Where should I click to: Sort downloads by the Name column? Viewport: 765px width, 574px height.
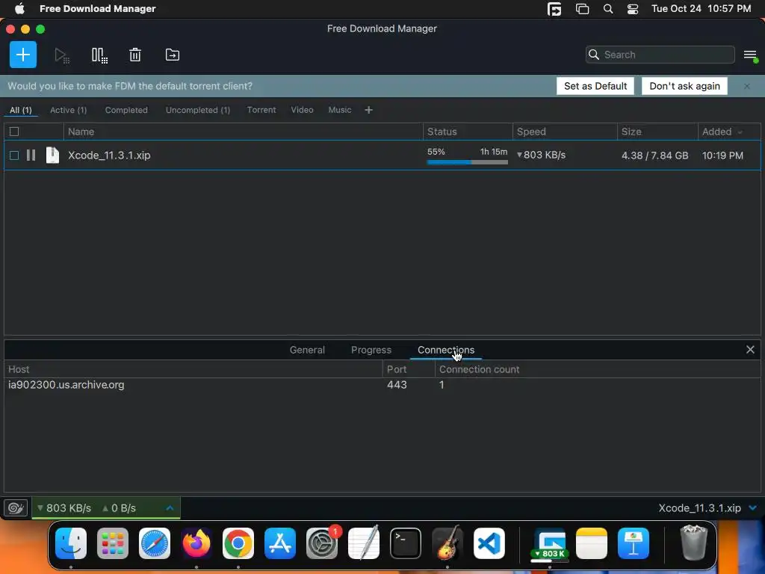(x=243, y=132)
